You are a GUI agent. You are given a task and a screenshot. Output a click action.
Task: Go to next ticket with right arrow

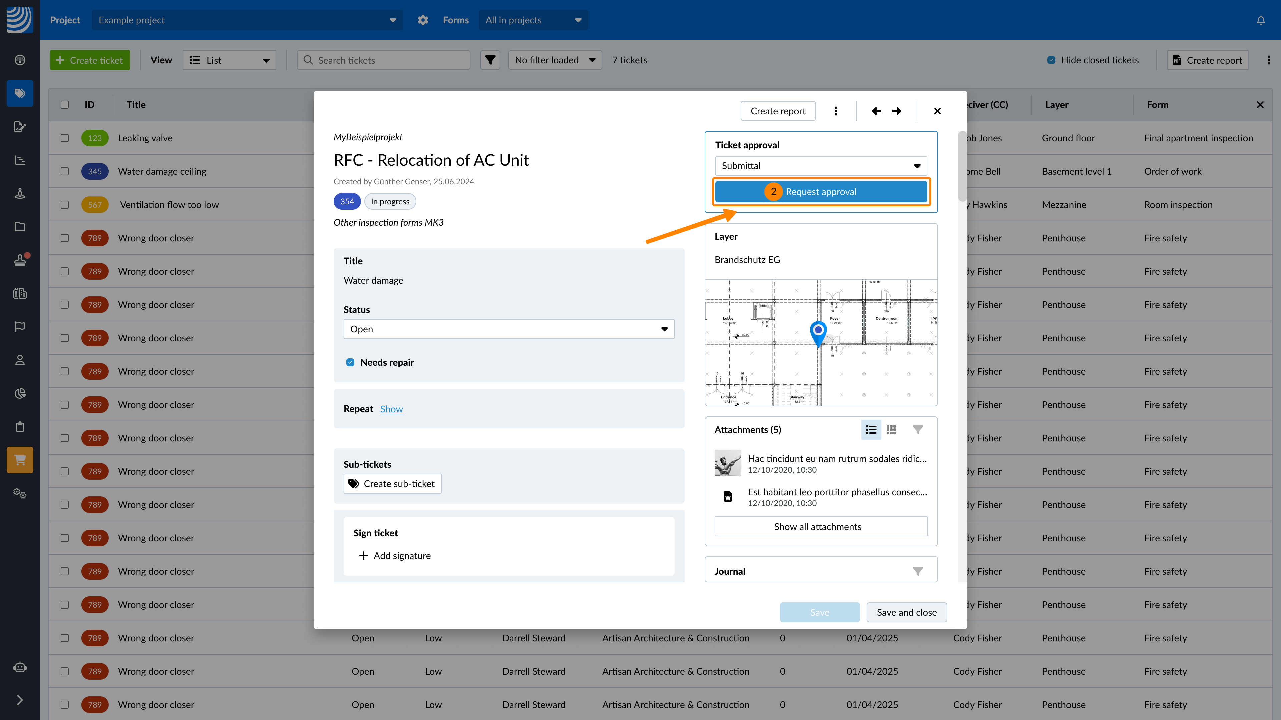(897, 111)
